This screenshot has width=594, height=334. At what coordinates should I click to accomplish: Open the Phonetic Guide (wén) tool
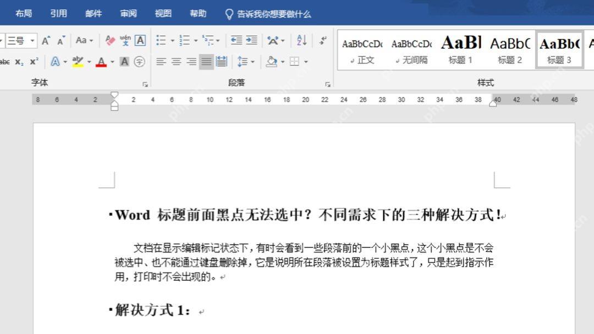tap(125, 41)
